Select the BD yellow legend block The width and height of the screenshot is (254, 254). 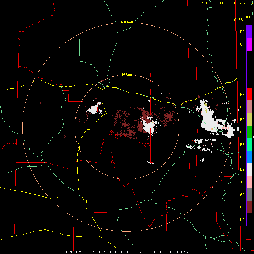(249, 120)
